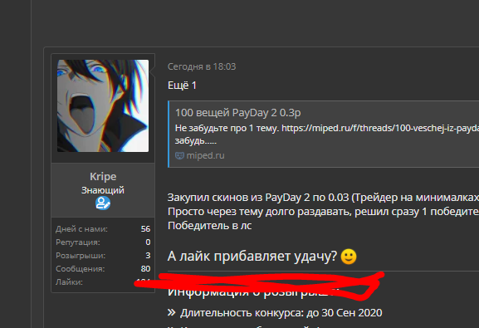The height and width of the screenshot is (328, 479).
Task: Open the Kripe username profile link
Action: pos(103,176)
